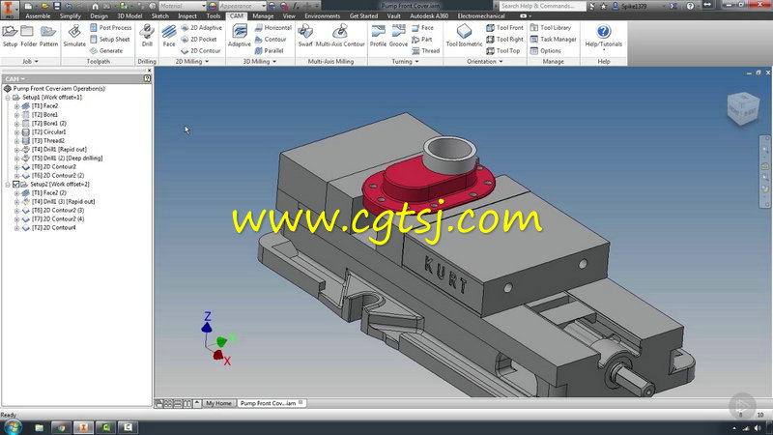Switch to the Inspect ribbon tab
The image size is (773, 435).
(x=186, y=16)
